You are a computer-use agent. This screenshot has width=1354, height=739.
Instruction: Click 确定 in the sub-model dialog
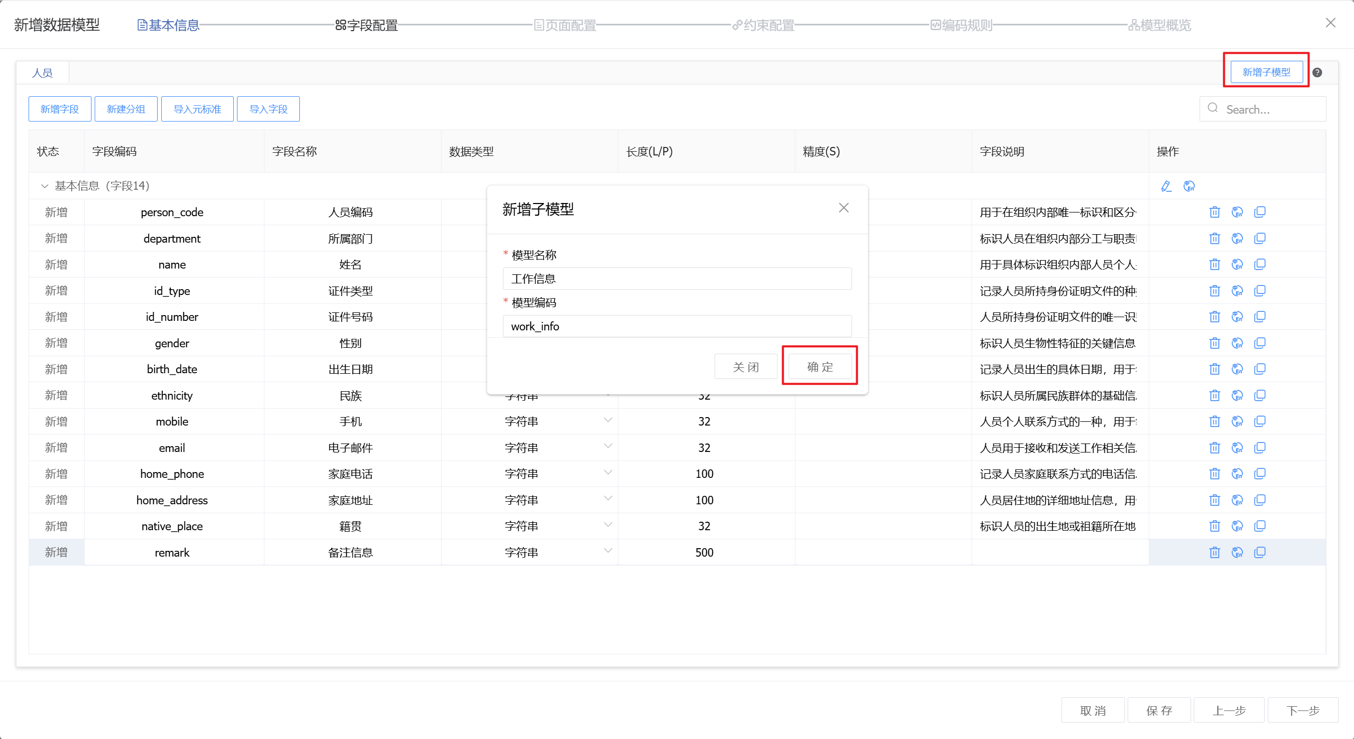pos(820,367)
